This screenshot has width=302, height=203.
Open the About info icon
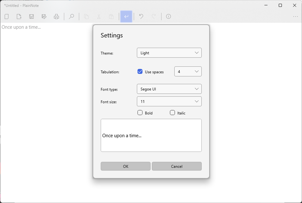[168, 16]
